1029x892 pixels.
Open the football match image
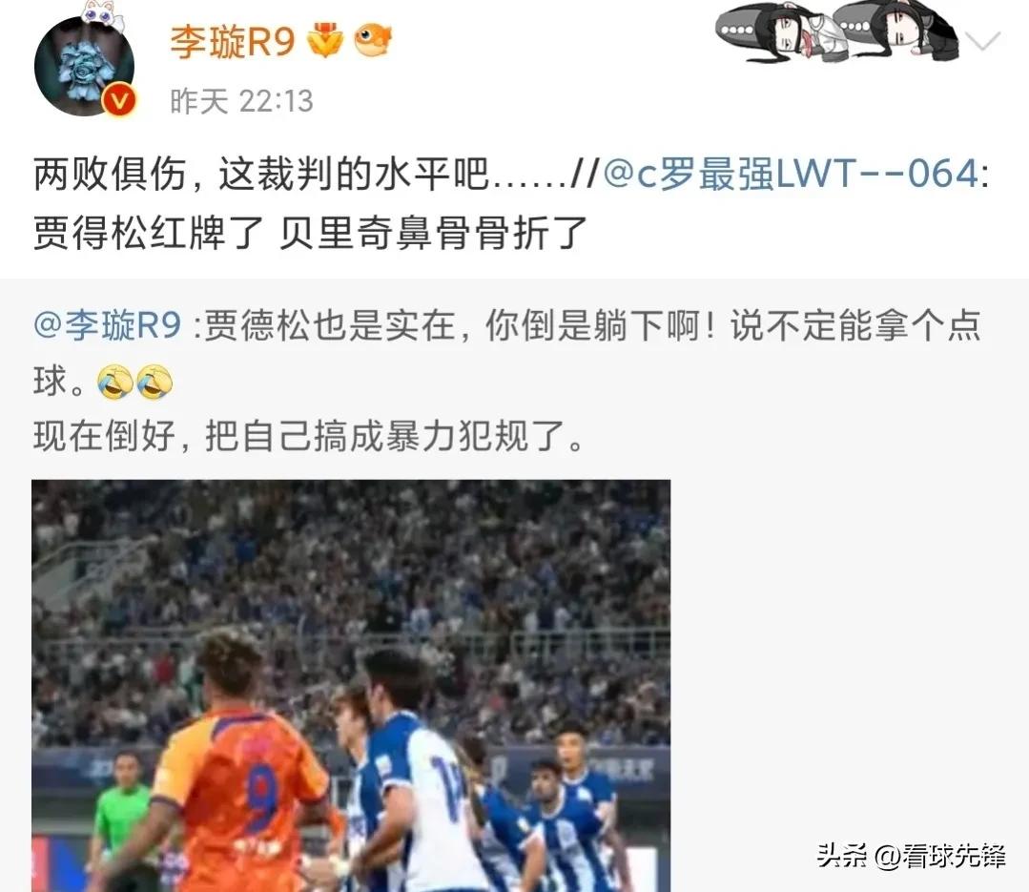(351, 685)
